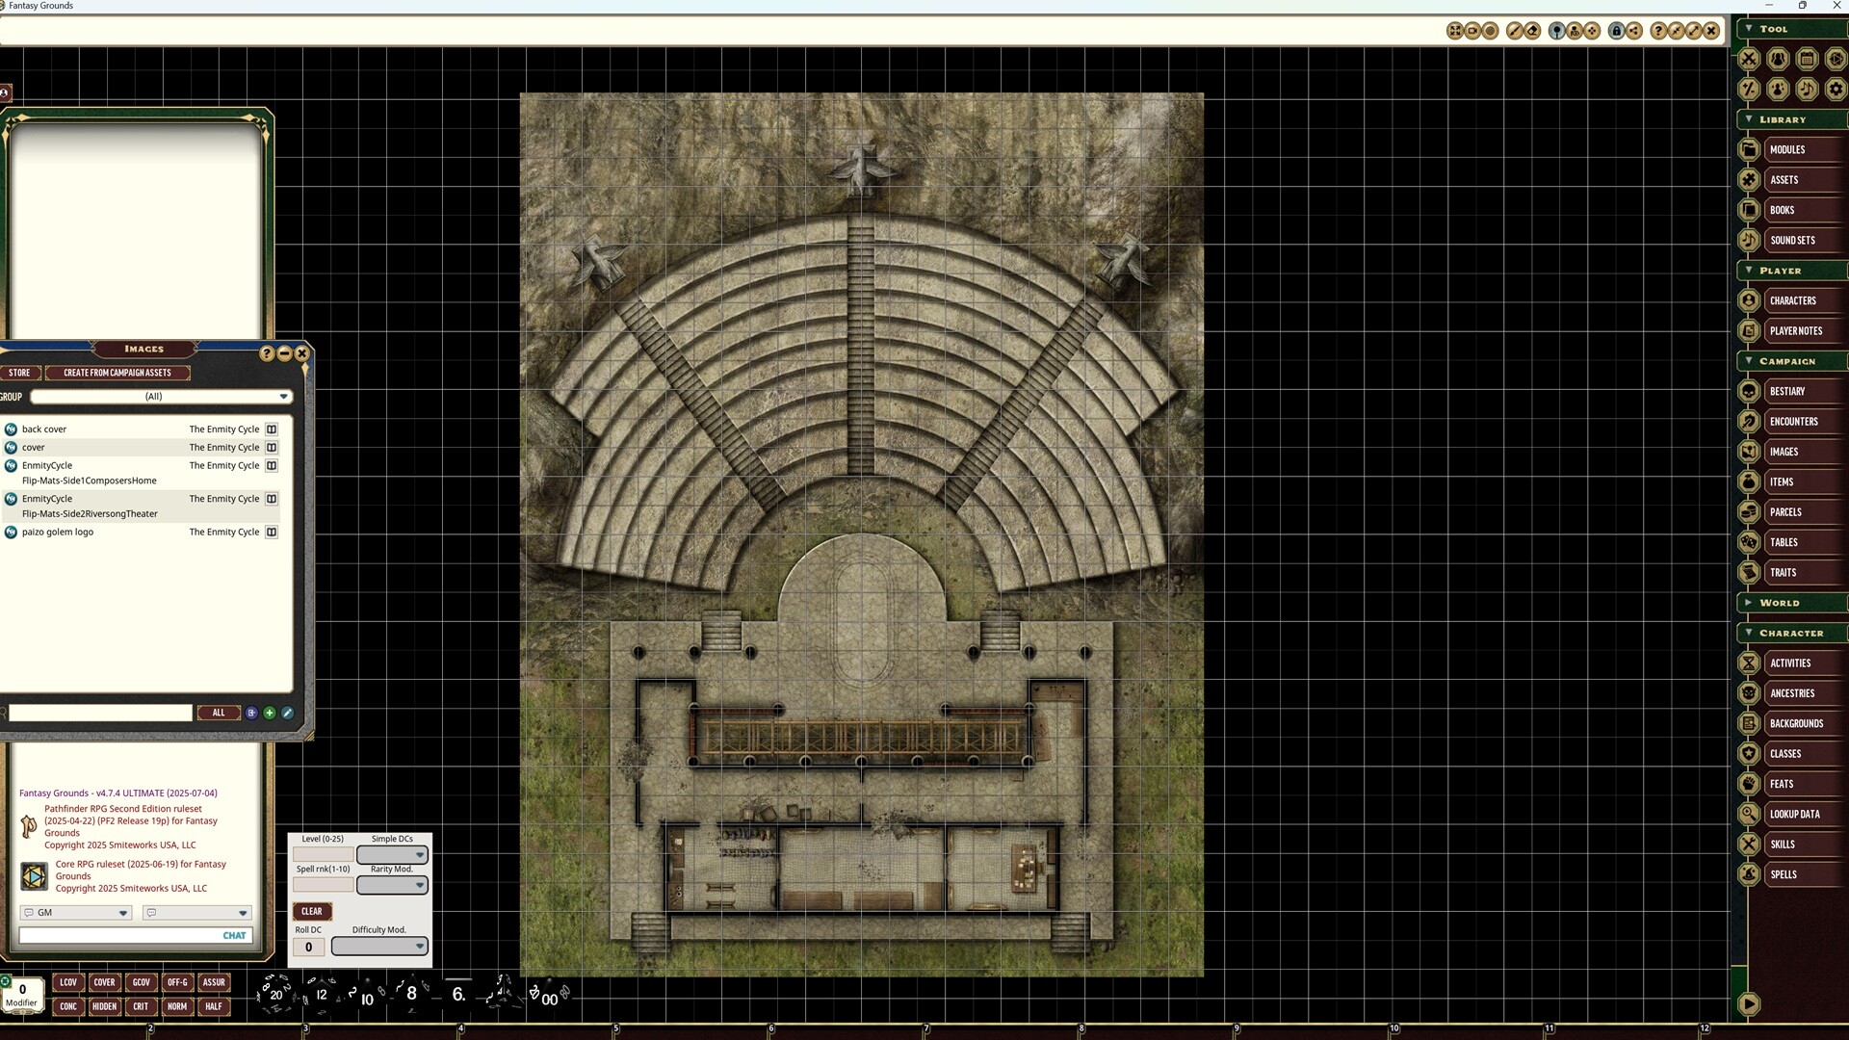Click the Modifier counter box
Screen dimensions: 1849x1040
point(21,991)
